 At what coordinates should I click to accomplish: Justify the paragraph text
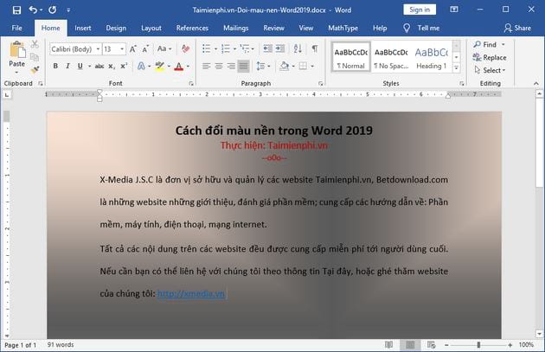(x=244, y=66)
